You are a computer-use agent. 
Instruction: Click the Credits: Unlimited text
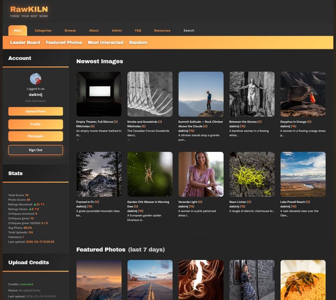pos(21,284)
